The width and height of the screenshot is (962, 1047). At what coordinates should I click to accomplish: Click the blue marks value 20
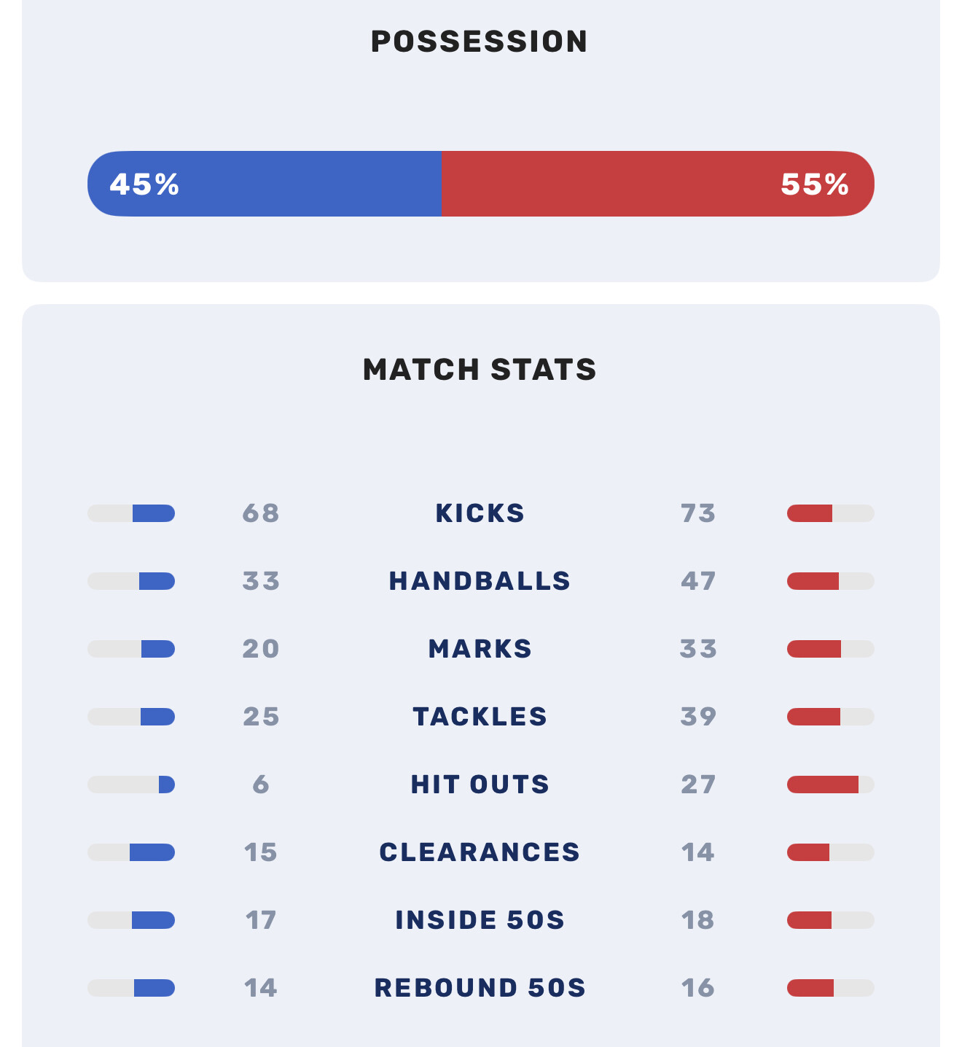[x=261, y=649]
